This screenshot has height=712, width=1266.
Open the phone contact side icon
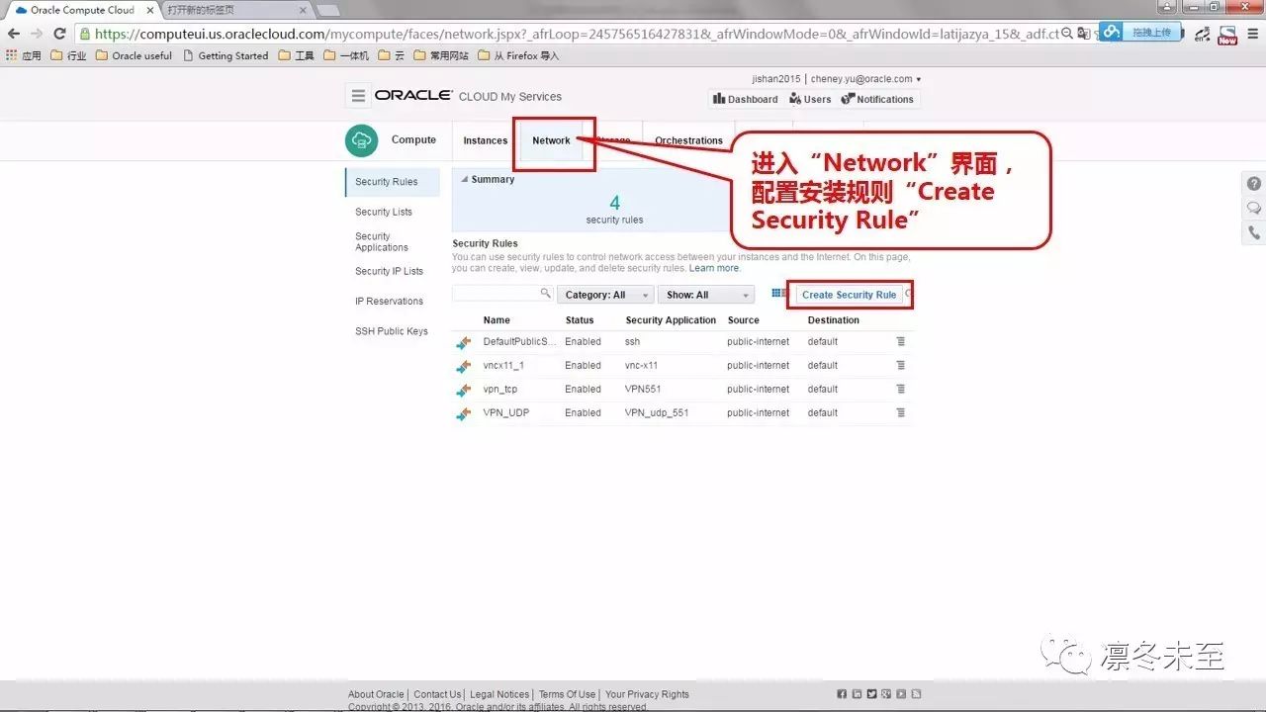click(x=1254, y=233)
